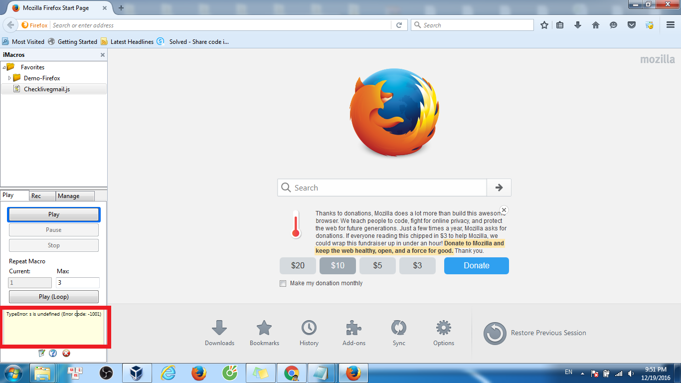Focus the address bar field
This screenshot has width=681, height=383.
pos(221,25)
